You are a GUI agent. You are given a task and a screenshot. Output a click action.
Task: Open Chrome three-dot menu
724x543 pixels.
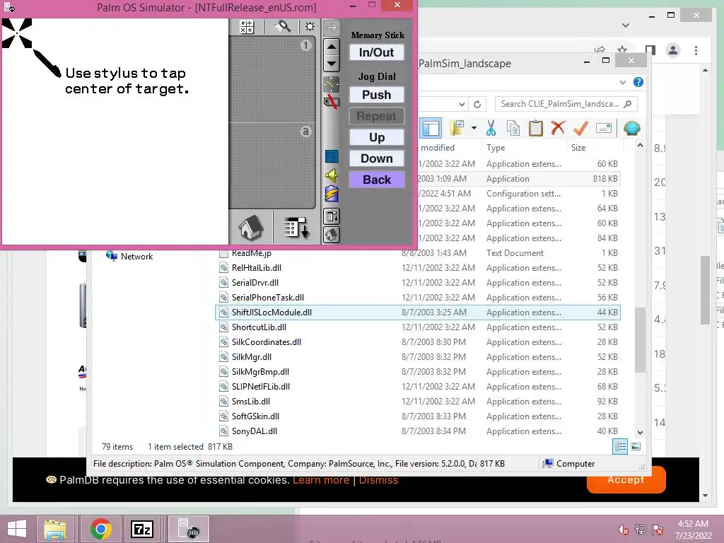pyautogui.click(x=696, y=50)
